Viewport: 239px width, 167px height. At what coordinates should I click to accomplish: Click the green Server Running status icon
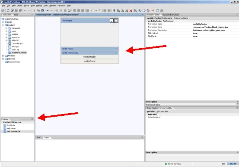[166, 164]
